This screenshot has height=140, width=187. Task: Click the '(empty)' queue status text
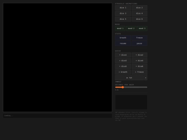(x=118, y=82)
